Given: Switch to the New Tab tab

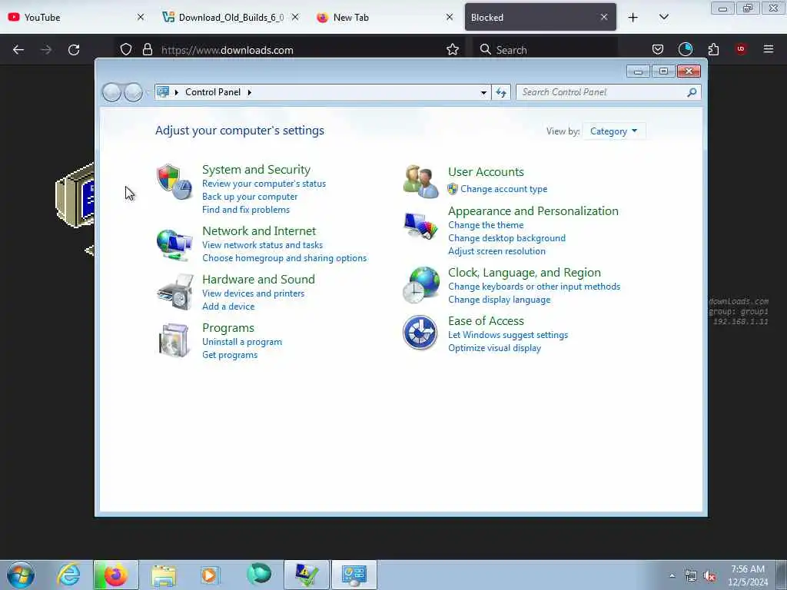Looking at the screenshot, I should coord(386,17).
